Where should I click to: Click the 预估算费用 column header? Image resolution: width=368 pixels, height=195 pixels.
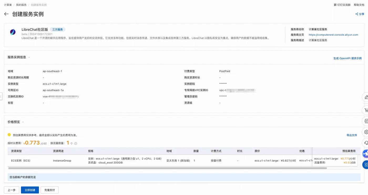click(349, 151)
